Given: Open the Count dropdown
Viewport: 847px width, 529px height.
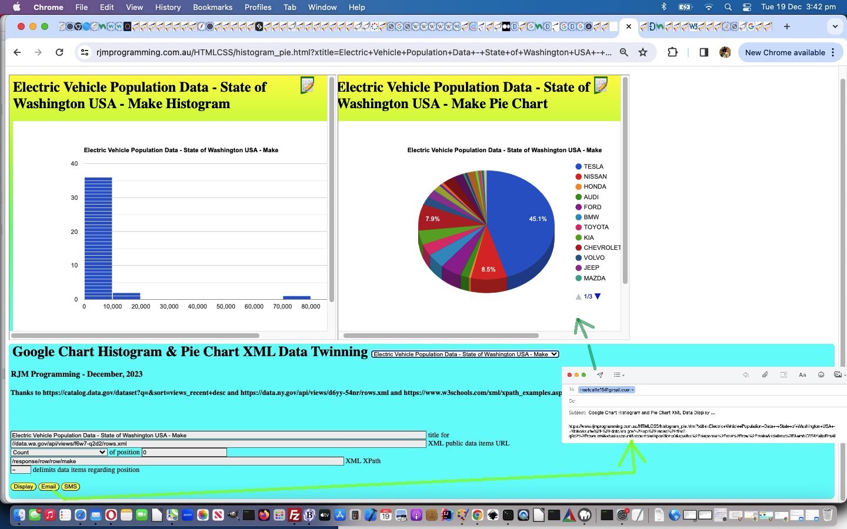Looking at the screenshot, I should coord(59,452).
